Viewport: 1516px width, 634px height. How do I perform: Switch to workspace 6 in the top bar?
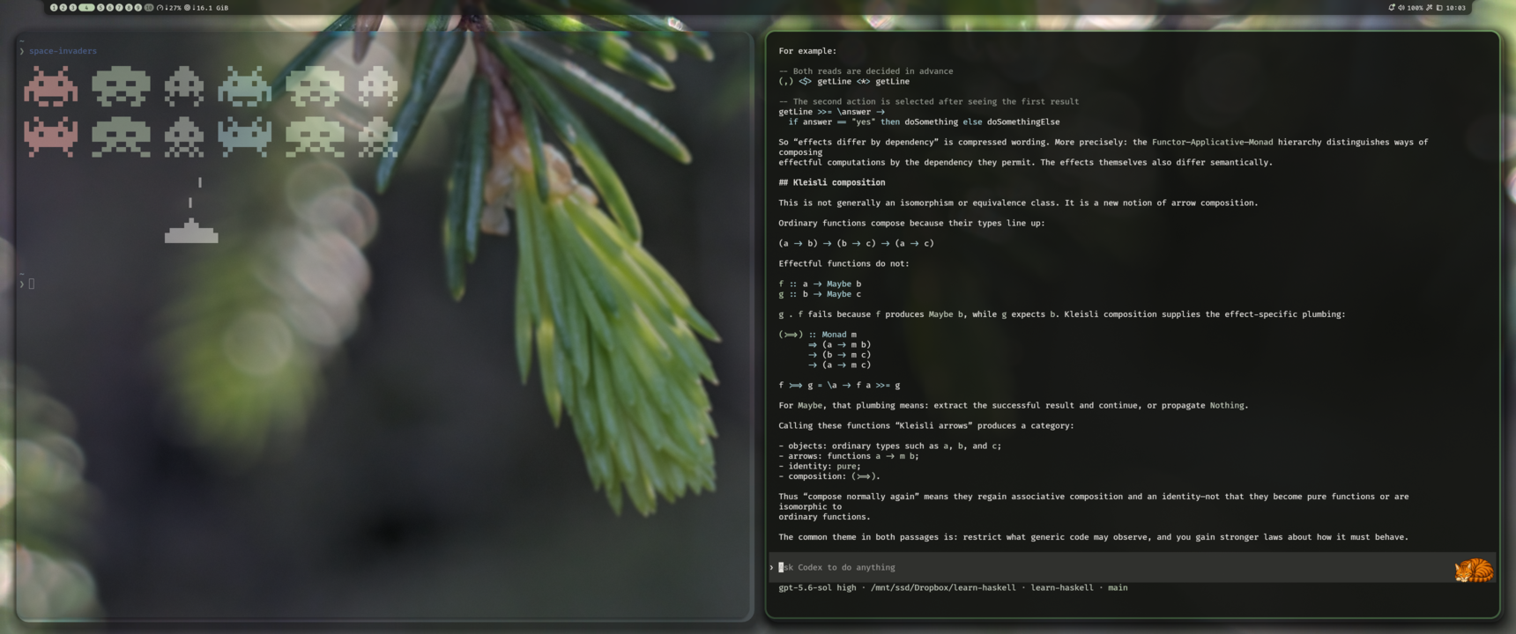point(110,7)
